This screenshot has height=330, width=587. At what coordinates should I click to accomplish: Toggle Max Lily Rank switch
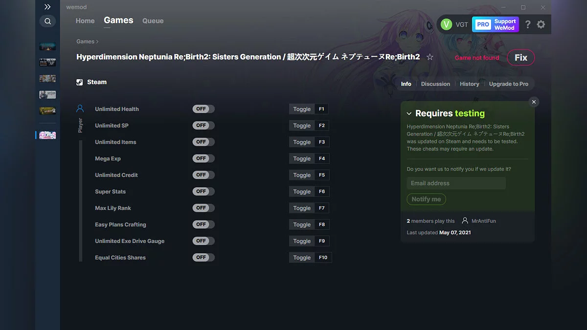[203, 208]
